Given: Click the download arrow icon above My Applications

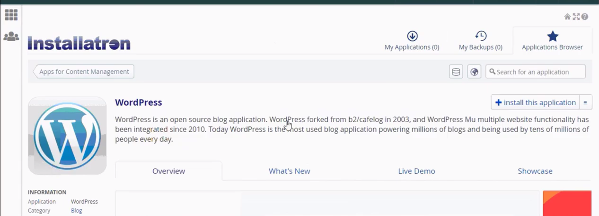Looking at the screenshot, I should (x=412, y=36).
